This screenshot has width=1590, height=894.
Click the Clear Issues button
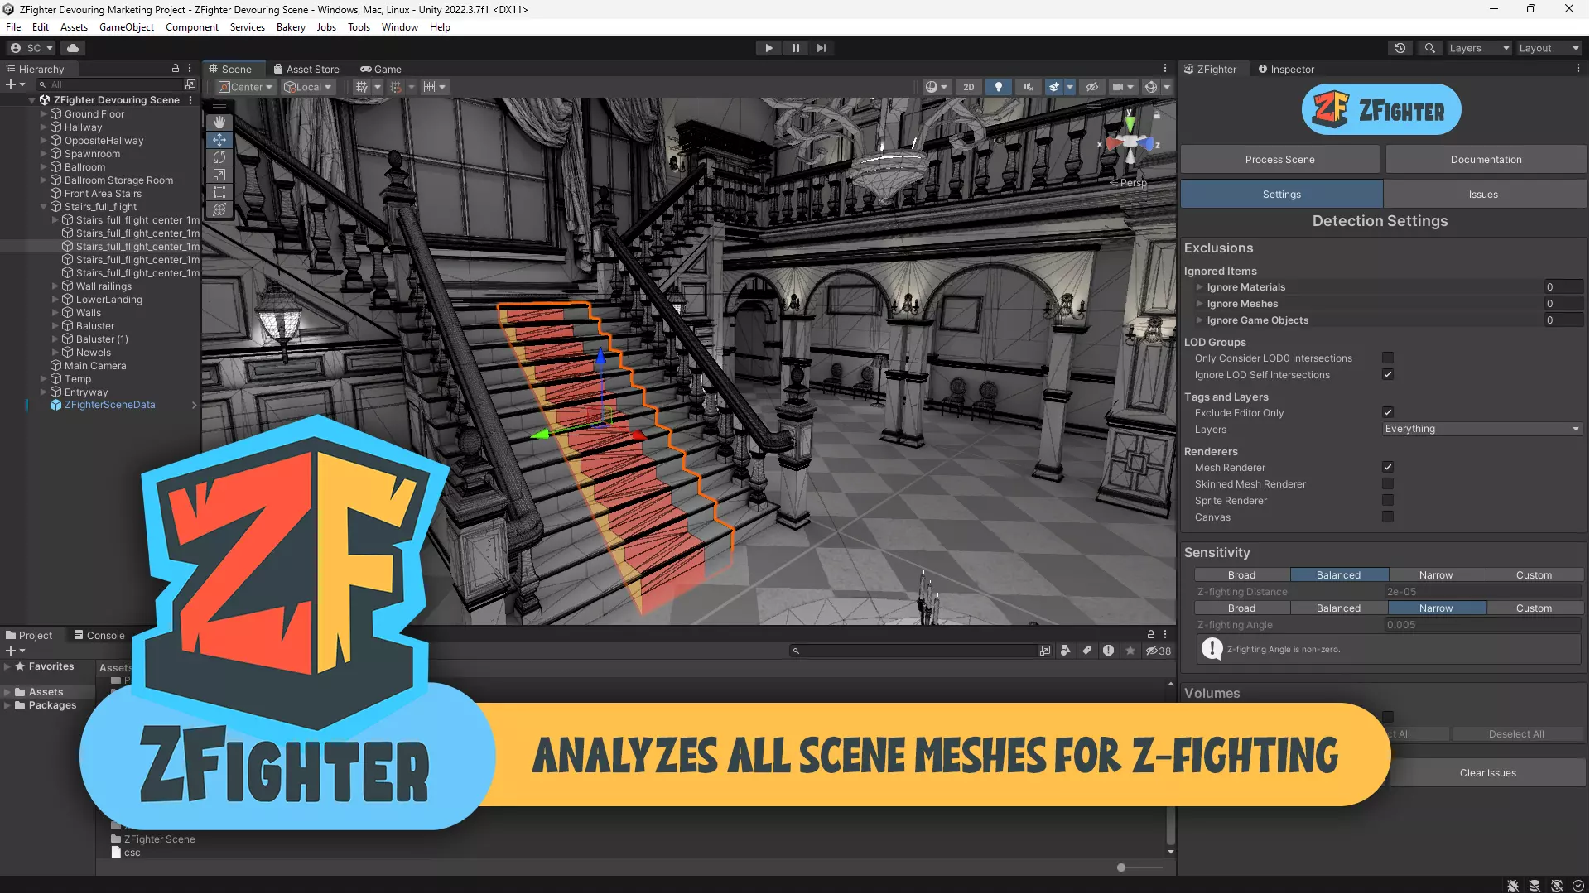click(1487, 773)
